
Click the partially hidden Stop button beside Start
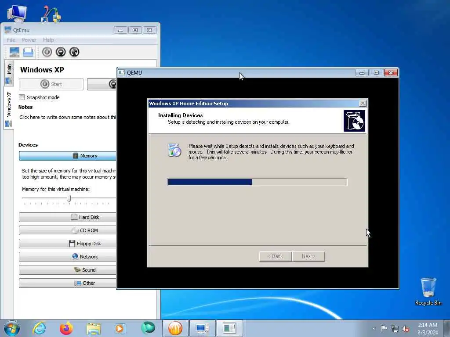(x=102, y=84)
